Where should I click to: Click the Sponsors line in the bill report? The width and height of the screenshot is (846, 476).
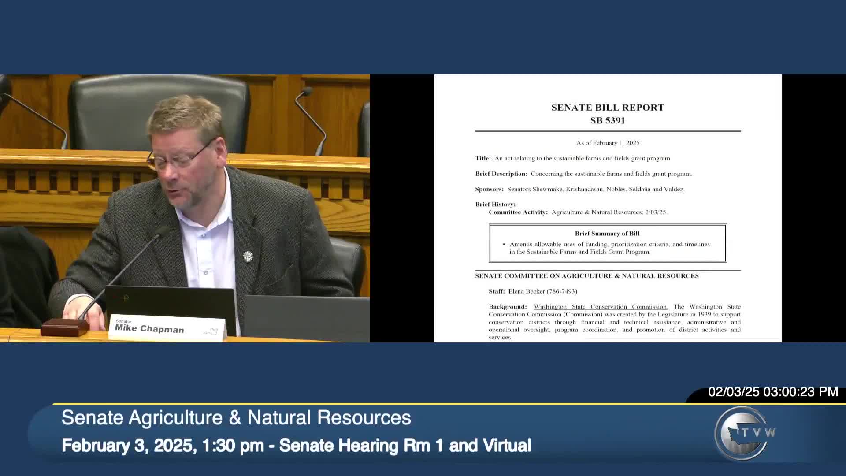tap(579, 189)
